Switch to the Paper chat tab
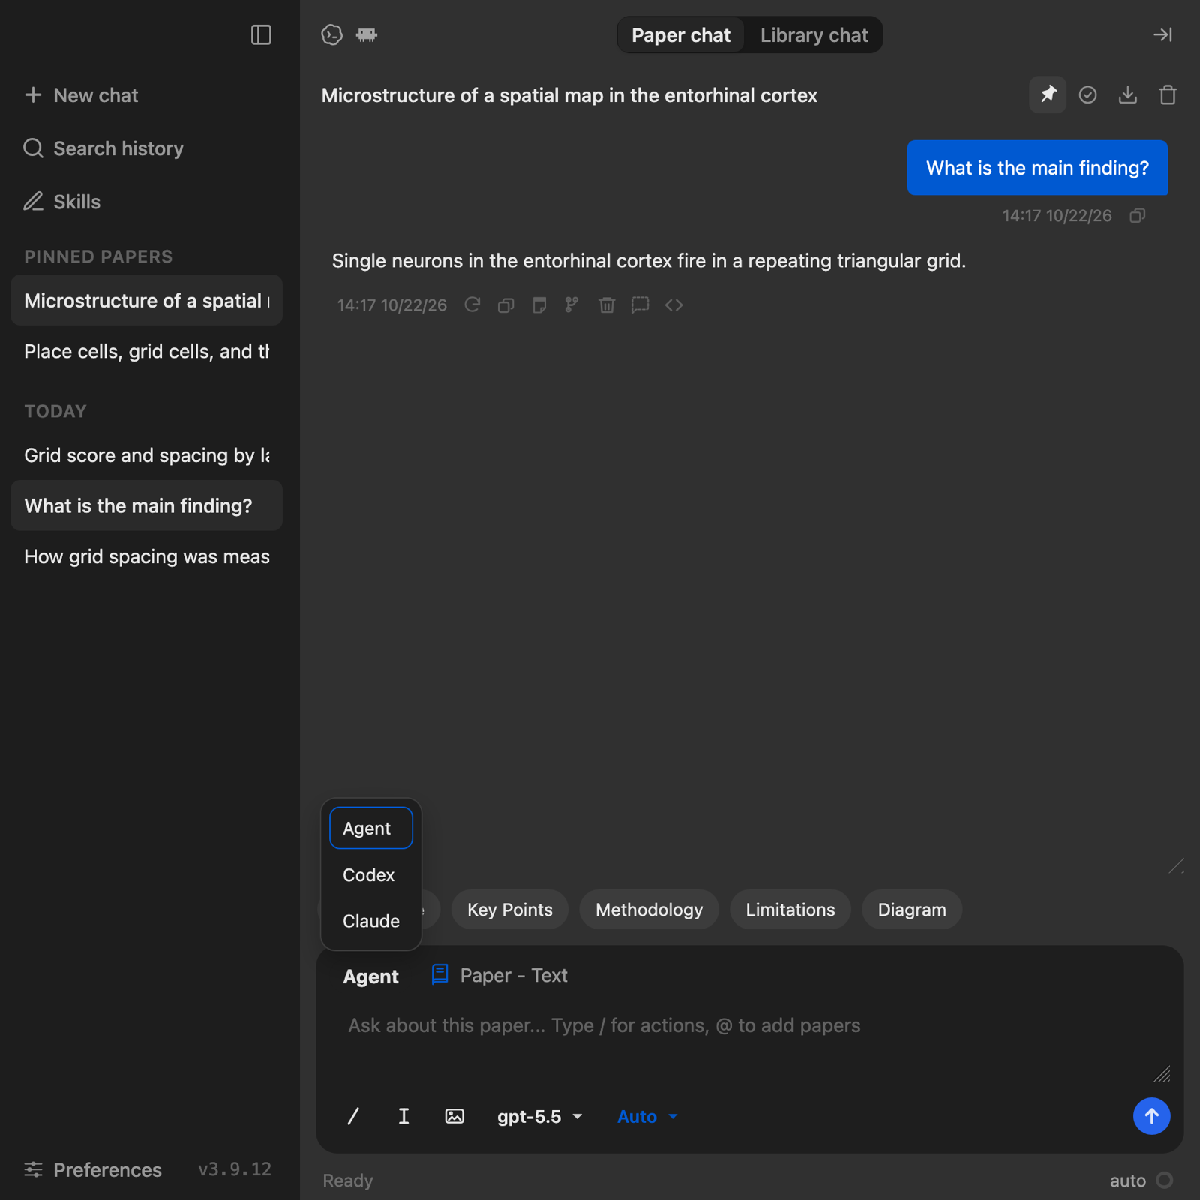The height and width of the screenshot is (1200, 1200). (x=680, y=35)
